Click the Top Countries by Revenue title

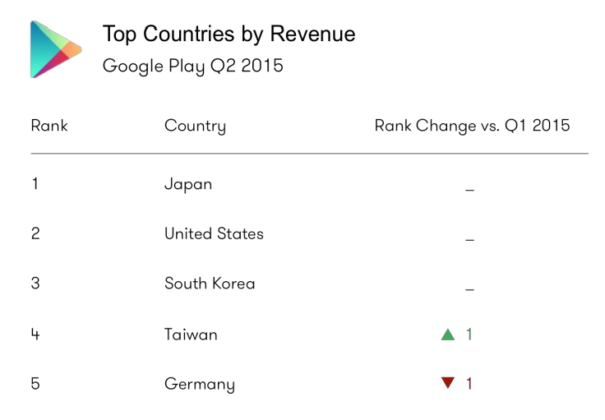pos(229,35)
